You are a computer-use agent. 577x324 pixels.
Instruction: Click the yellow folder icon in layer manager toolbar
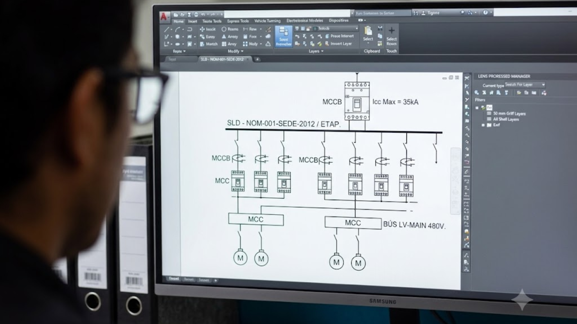point(519,93)
